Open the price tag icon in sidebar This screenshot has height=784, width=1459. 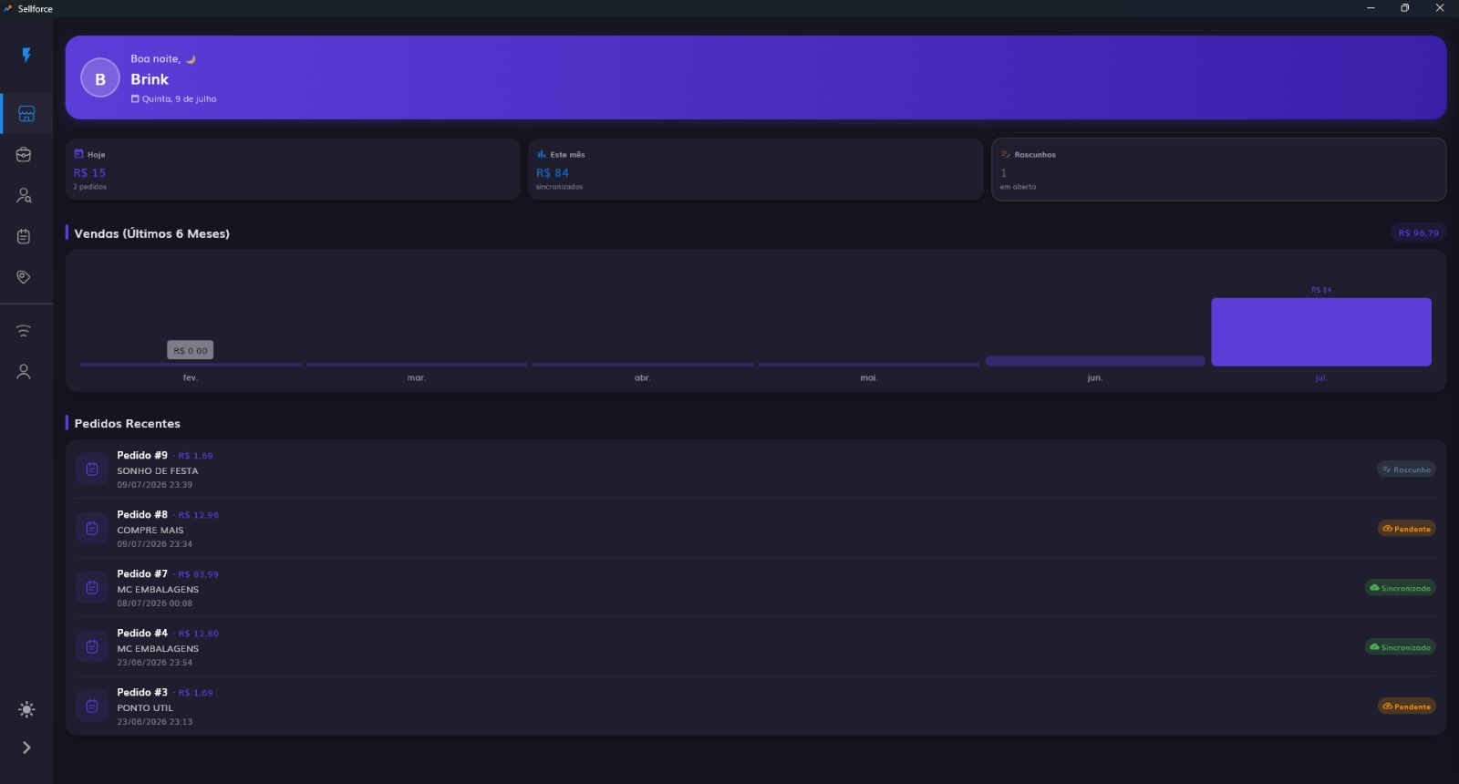coord(24,277)
